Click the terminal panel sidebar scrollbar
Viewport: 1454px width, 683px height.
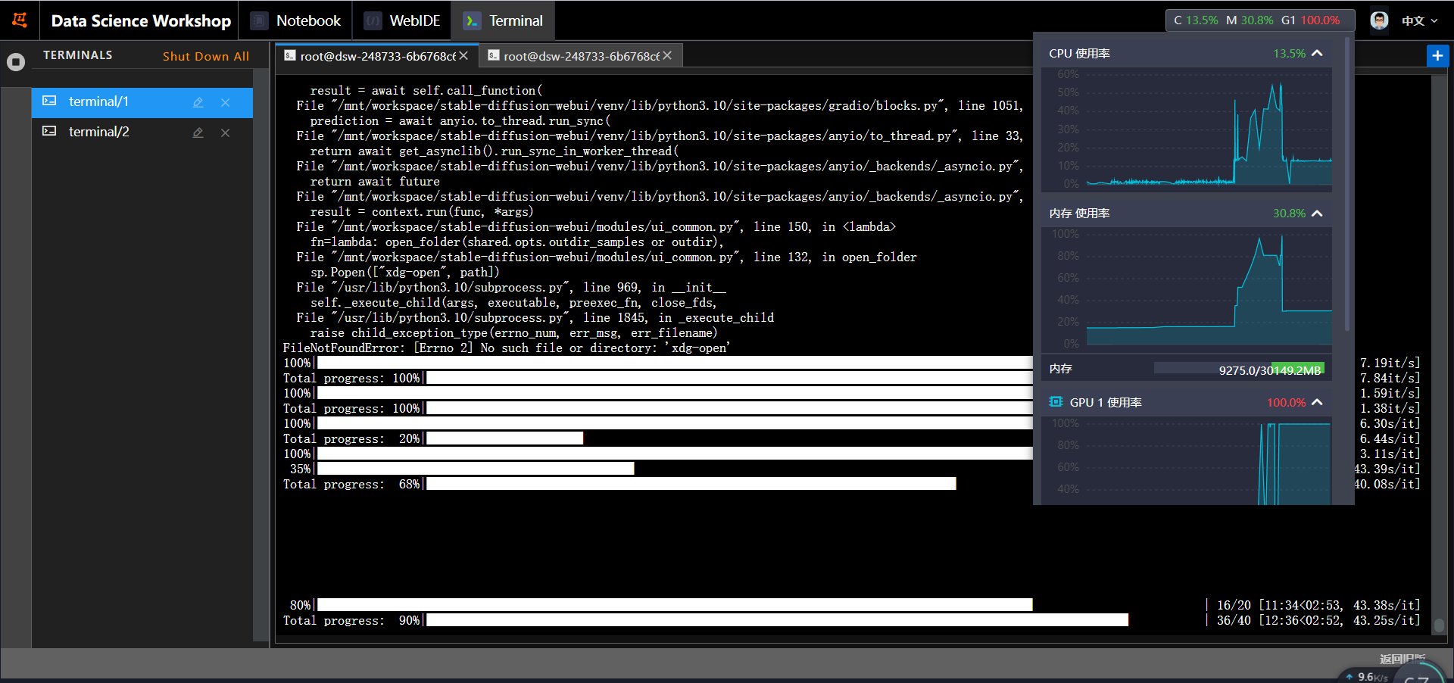[261, 356]
